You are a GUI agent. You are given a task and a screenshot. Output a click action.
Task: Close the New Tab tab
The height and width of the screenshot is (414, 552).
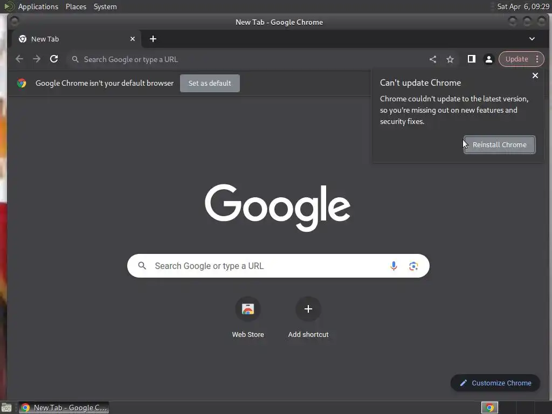(133, 39)
